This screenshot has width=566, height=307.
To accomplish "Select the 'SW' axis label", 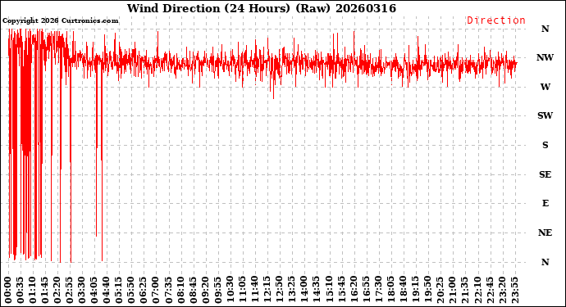I will pyautogui.click(x=545, y=115).
